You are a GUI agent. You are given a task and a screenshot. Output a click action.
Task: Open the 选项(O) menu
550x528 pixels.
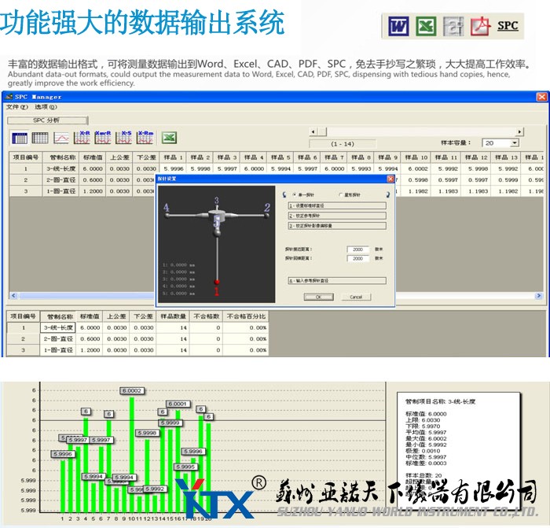point(46,107)
